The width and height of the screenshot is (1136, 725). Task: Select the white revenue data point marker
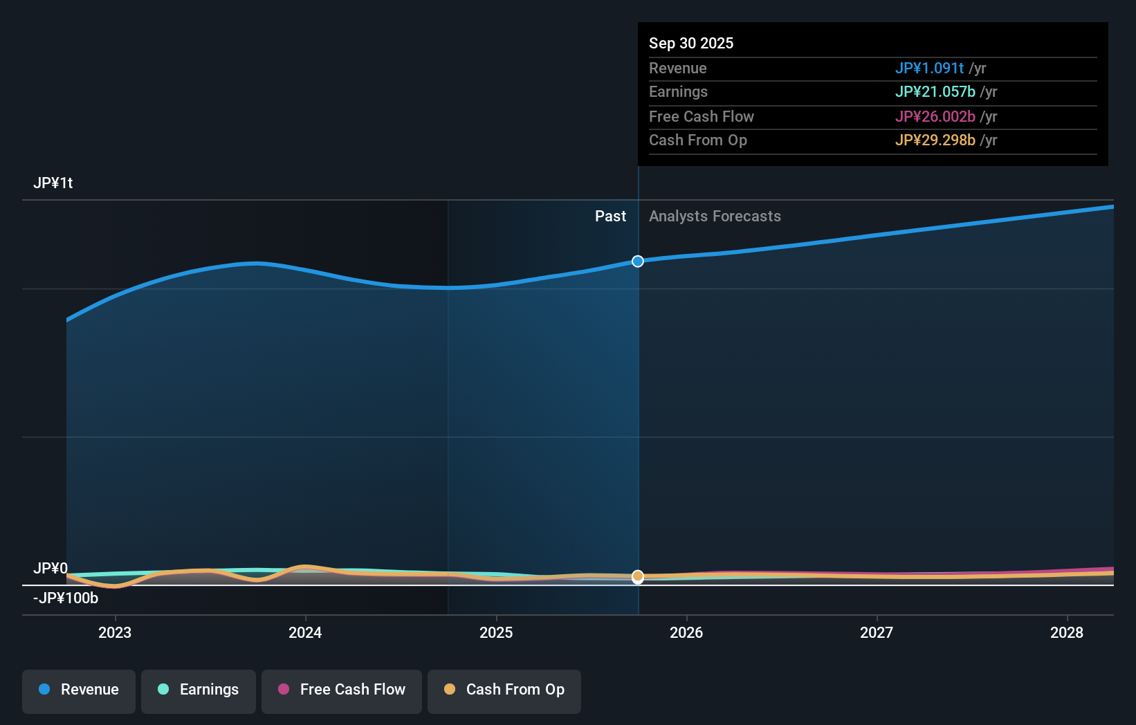(x=637, y=261)
